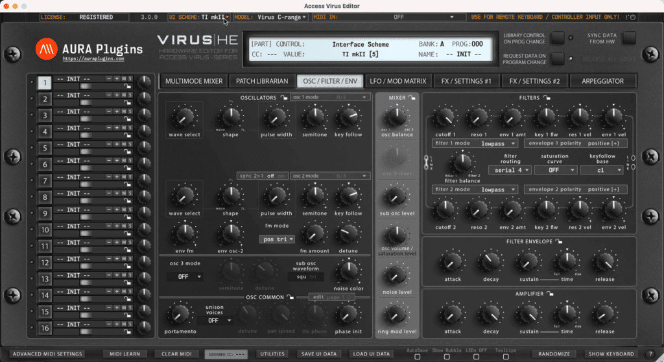This screenshot has width=664, height=362.
Task: Click the Save UI Data button
Action: pos(319,354)
